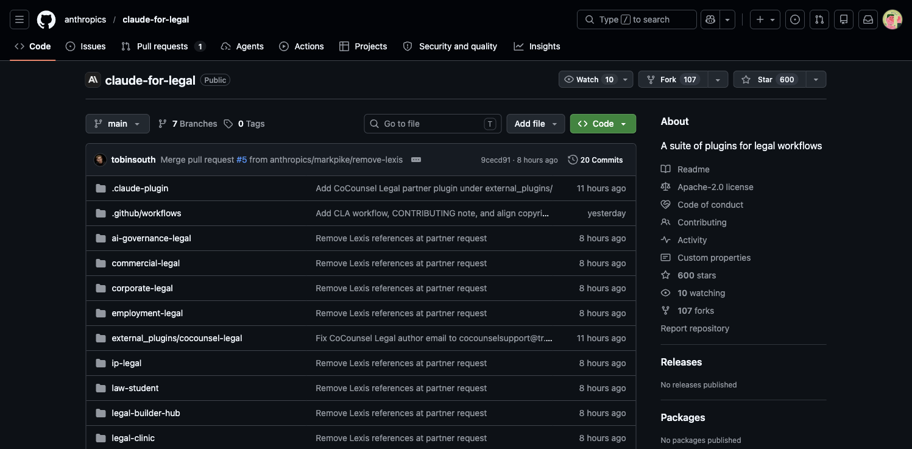This screenshot has width=912, height=449.
Task: Open the legal-builder-hub folder
Action: click(x=146, y=413)
